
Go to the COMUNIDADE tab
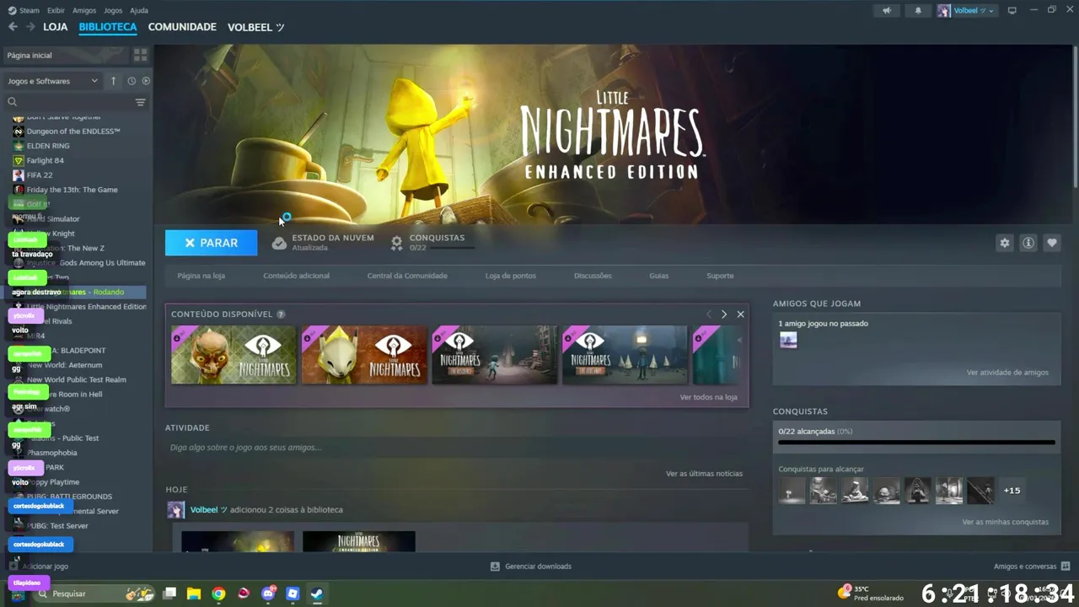(x=182, y=27)
